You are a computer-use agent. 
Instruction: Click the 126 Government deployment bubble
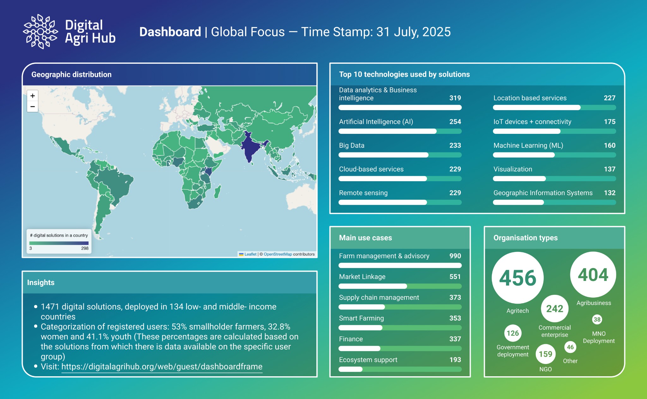[x=512, y=333]
